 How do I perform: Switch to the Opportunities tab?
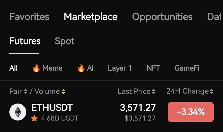162,17
